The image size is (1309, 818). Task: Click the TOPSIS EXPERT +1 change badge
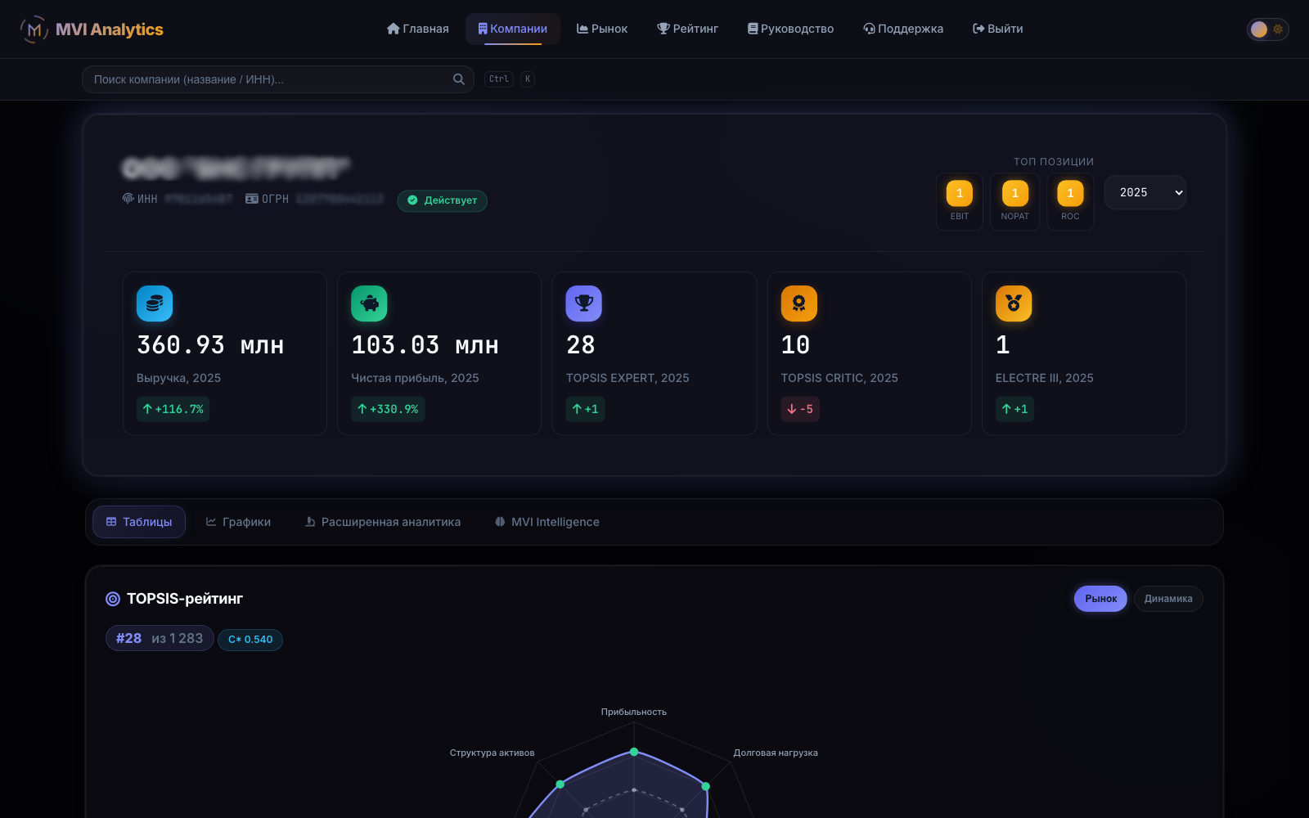(x=586, y=409)
